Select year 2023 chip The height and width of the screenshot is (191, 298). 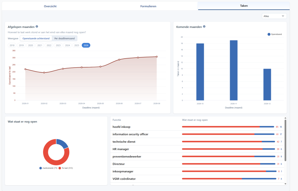[x=58, y=45]
